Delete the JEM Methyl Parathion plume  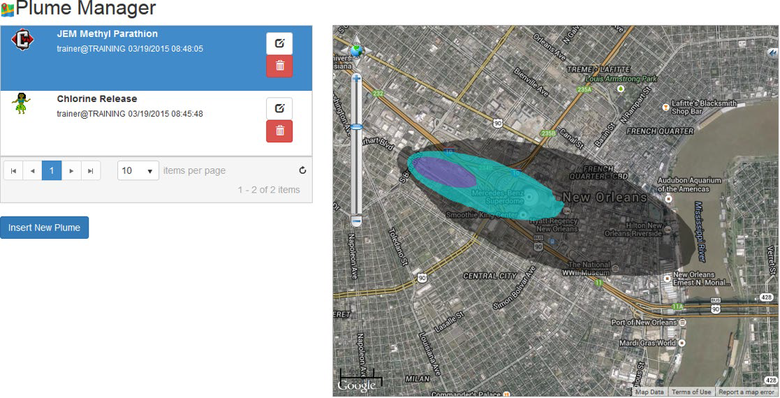coord(279,66)
